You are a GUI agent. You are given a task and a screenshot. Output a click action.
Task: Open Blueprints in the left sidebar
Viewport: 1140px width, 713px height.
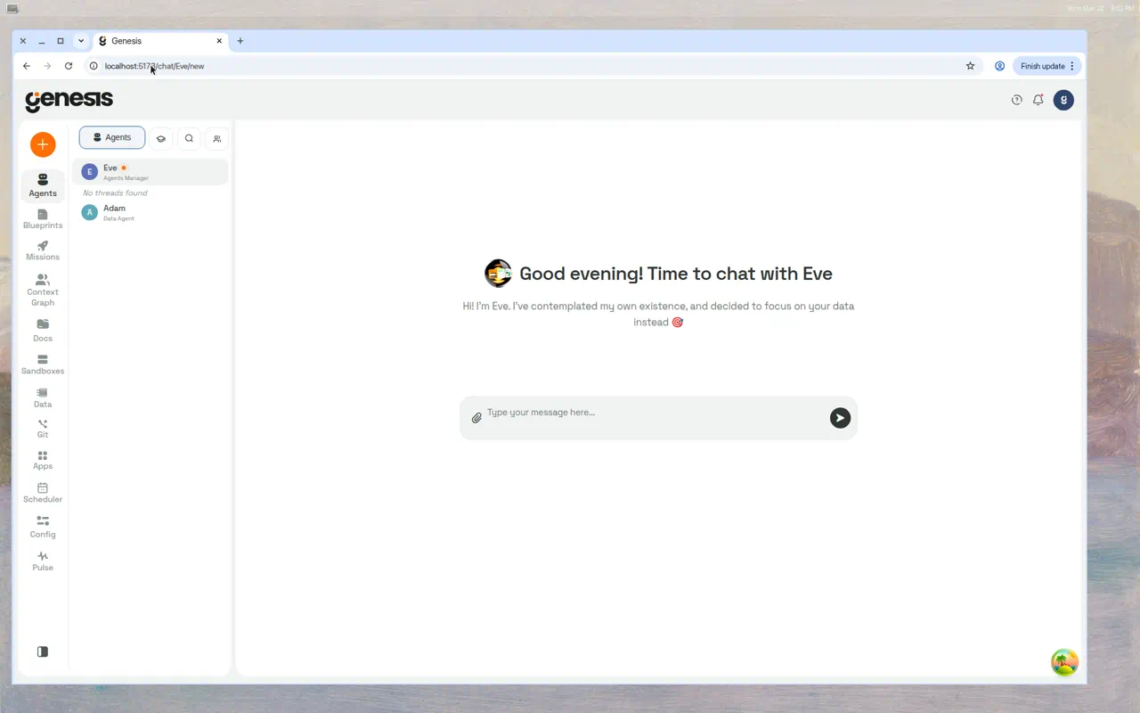click(x=43, y=219)
